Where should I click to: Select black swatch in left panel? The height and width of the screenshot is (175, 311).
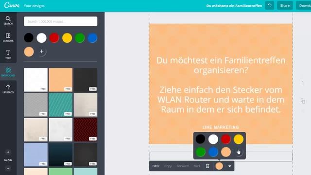pyautogui.click(x=29, y=38)
